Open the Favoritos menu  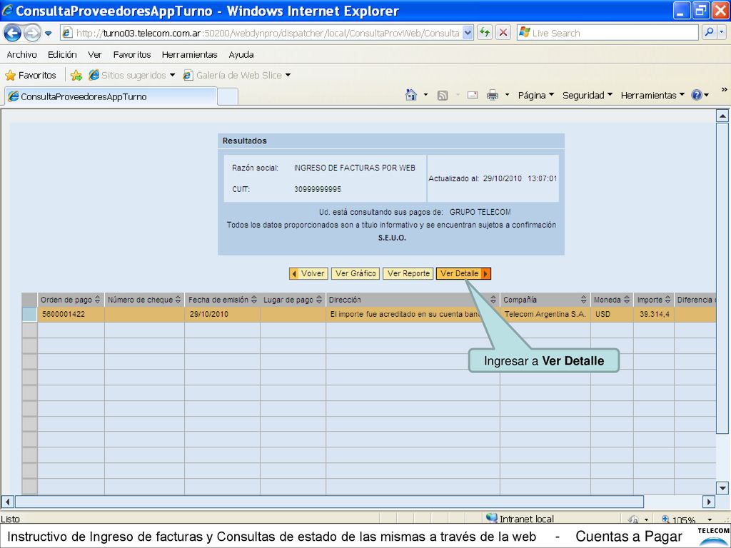(x=132, y=54)
